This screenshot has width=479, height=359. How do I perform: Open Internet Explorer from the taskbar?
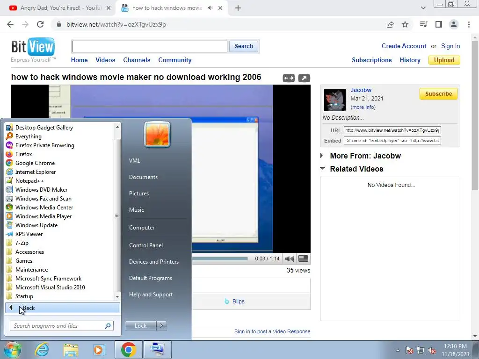[42, 350]
